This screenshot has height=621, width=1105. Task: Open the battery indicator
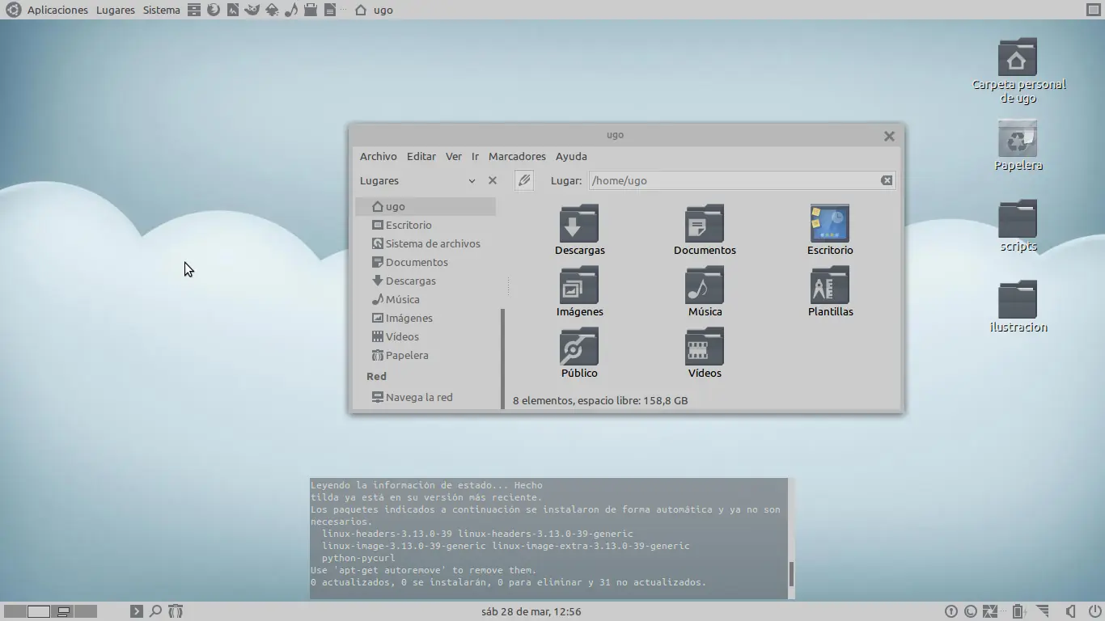(x=1018, y=611)
